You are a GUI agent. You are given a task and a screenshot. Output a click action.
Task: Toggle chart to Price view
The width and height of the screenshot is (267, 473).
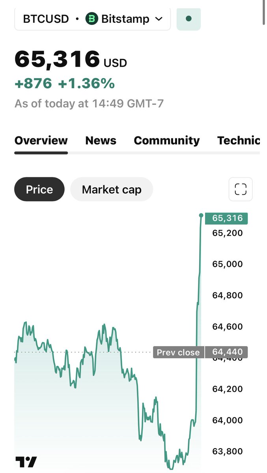pyautogui.click(x=39, y=189)
